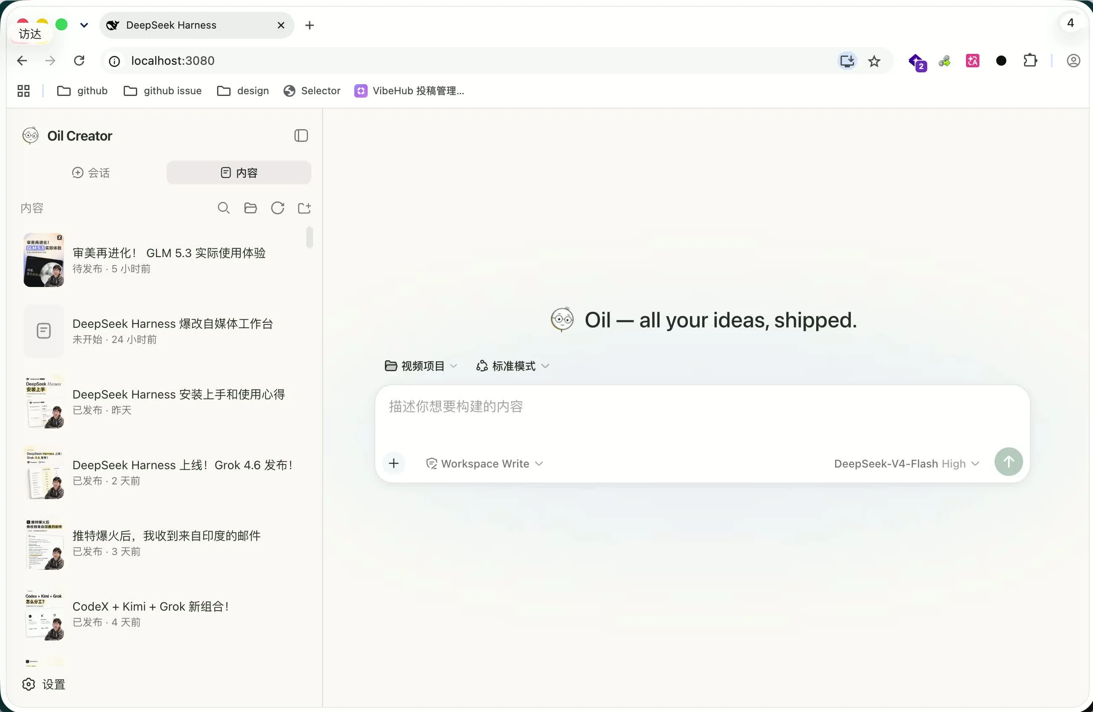1093x712 pixels.
Task: Create new content with the plus-folder icon
Action: [x=304, y=208]
